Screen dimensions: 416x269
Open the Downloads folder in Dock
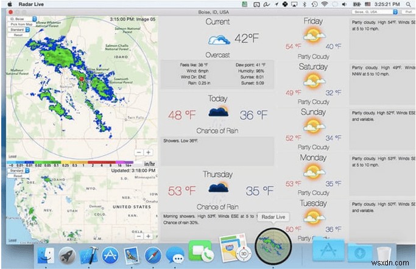point(360,253)
